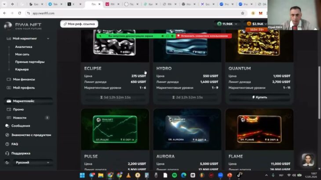Open Промо page

tap(18, 109)
